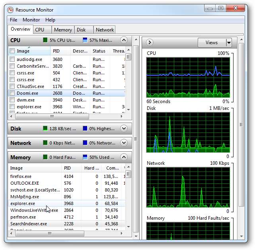
Task: Click Memory table vertical scroll down arrow
Action: tap(128, 227)
